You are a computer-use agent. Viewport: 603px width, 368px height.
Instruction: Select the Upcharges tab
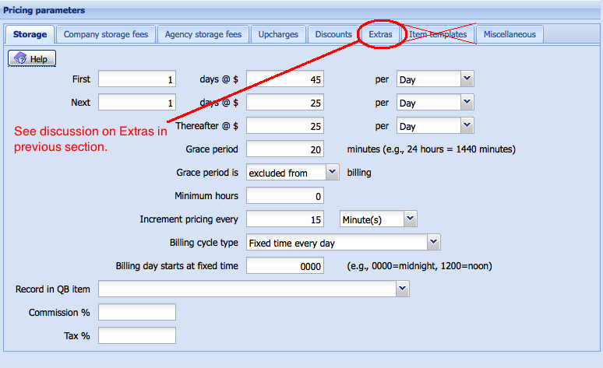coord(279,34)
